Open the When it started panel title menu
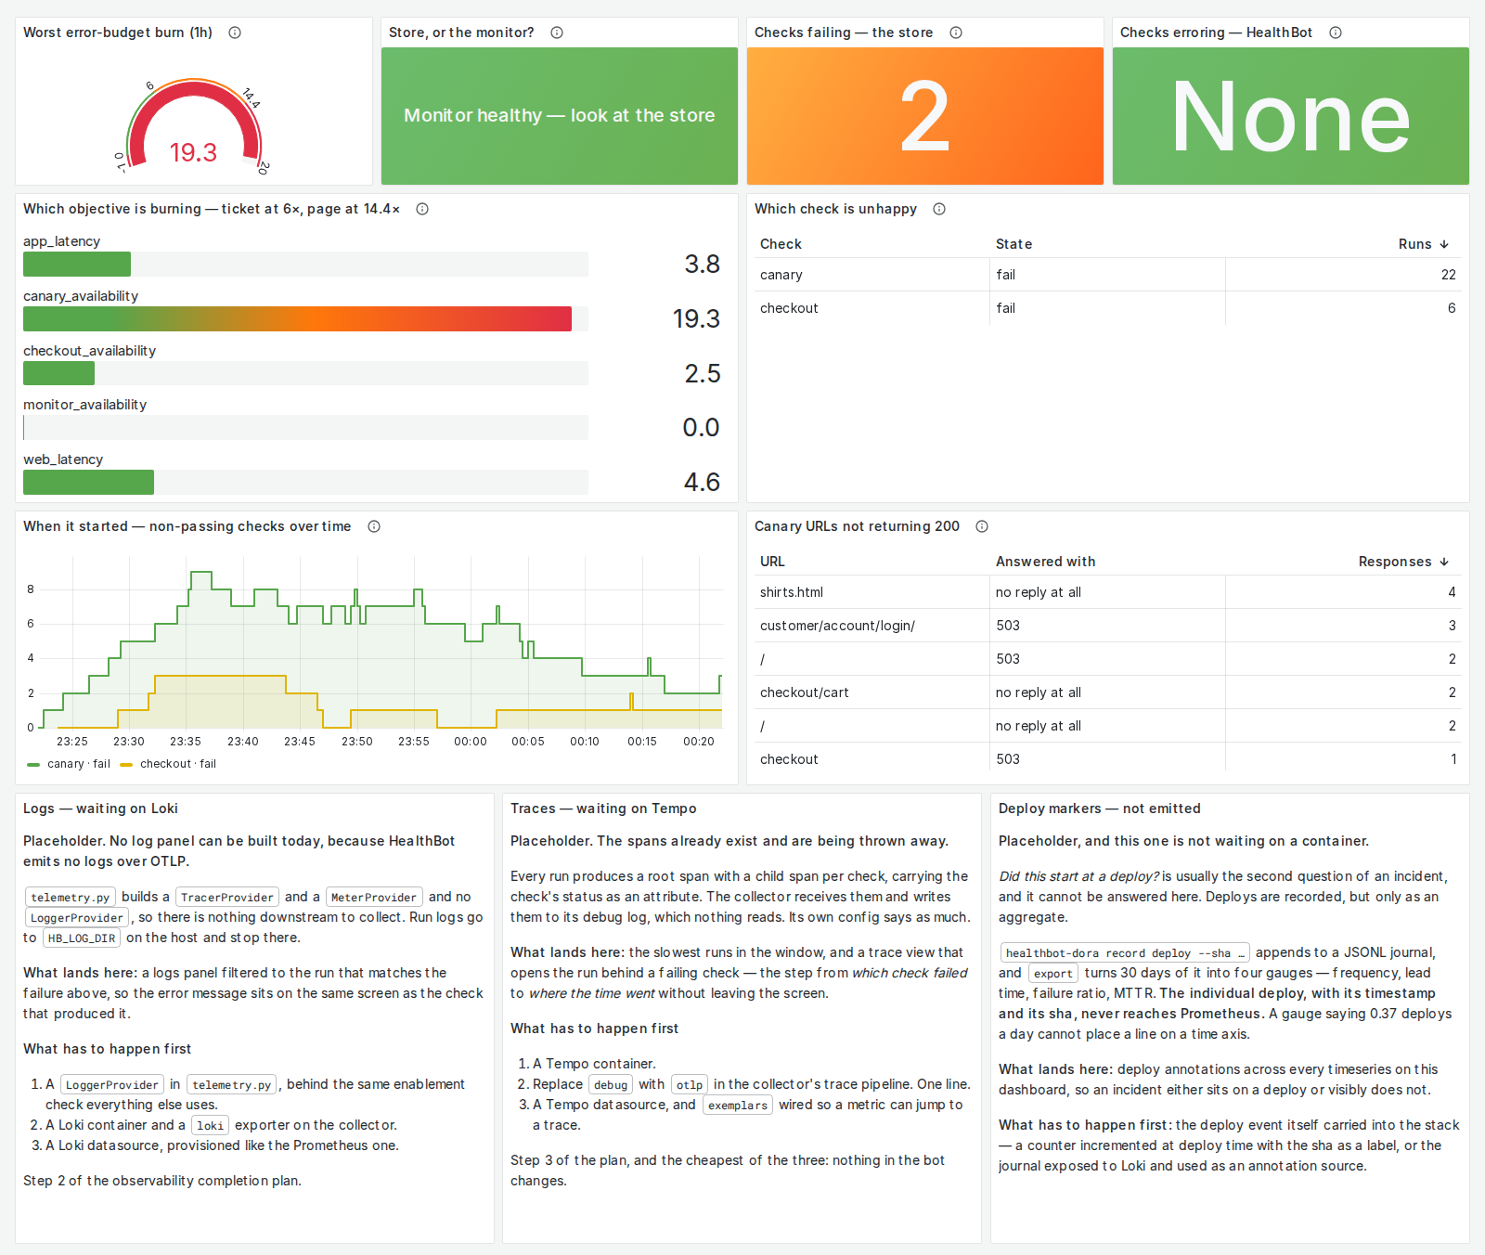 [x=187, y=526]
